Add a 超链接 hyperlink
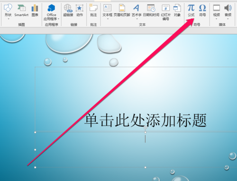Image resolution: width=237 pixels, height=181 pixels. point(68,11)
